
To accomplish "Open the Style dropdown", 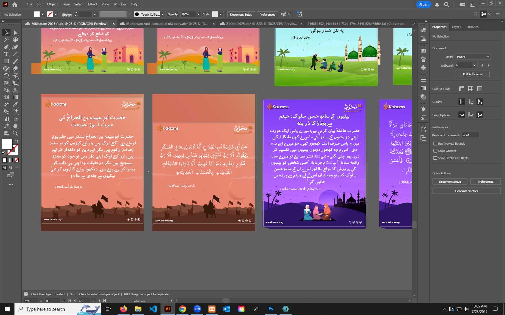I will 221,14.
